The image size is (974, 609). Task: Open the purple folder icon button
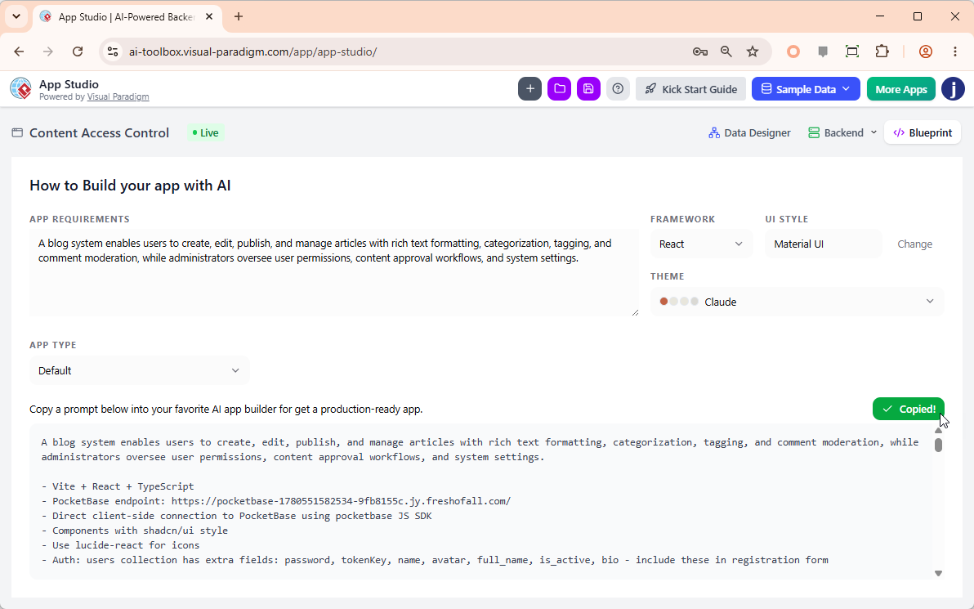pyautogui.click(x=559, y=89)
